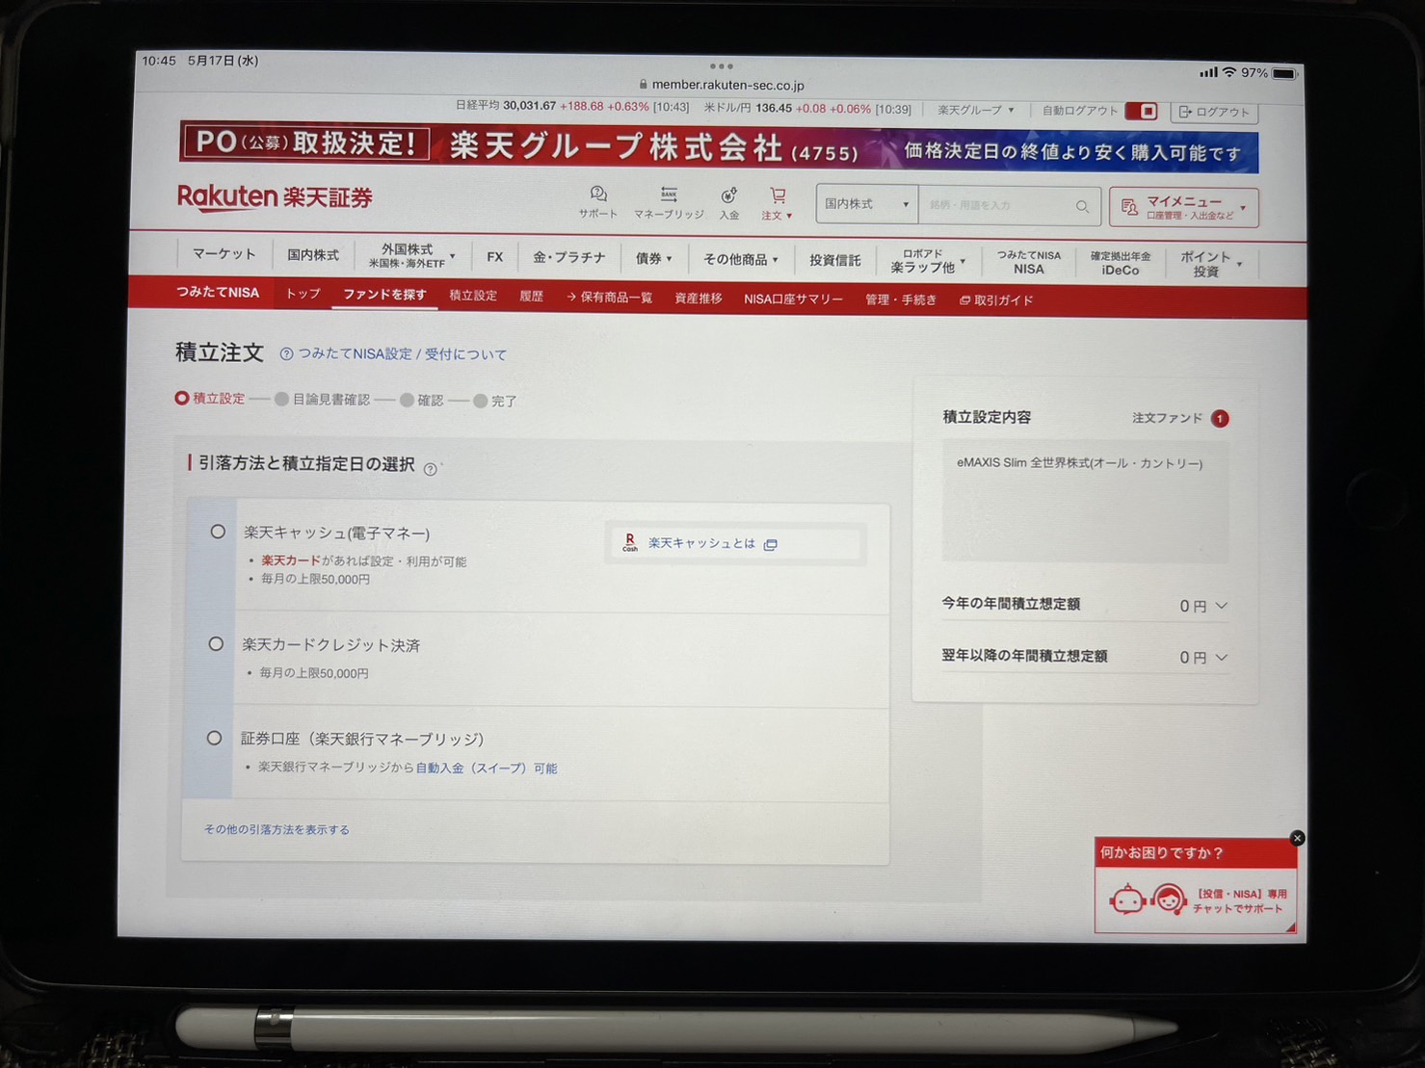Screen dimensions: 1425x1068
Task: Switch to the 管理・手続き tab
Action: point(900,300)
